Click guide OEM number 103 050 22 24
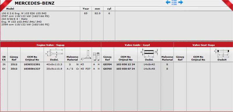 (126, 65)
